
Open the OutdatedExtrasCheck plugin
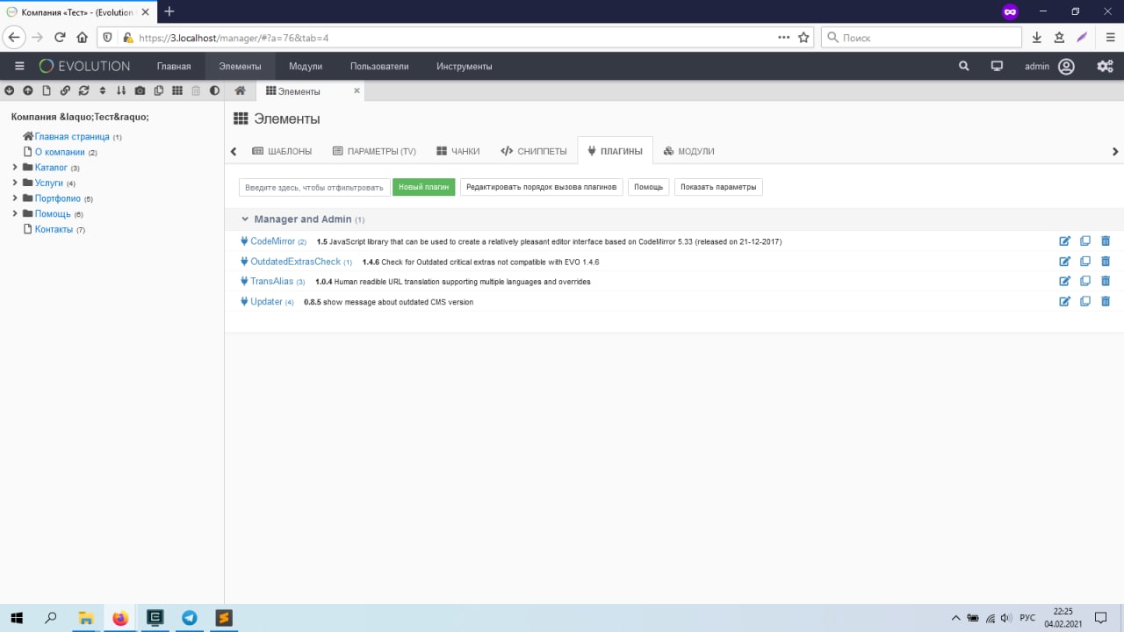[x=295, y=262]
